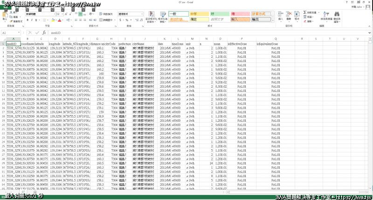Open Format as Table icon
The width and height of the screenshot is (373, 200).
163,14
